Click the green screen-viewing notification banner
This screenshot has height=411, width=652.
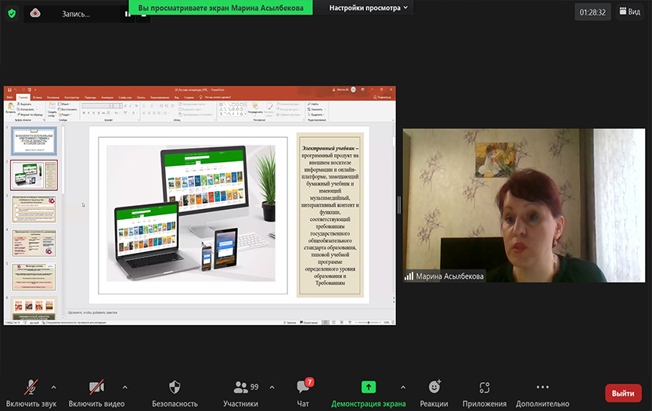[x=221, y=7]
